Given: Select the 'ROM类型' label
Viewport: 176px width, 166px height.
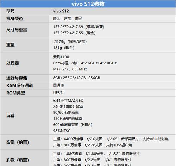Looking at the screenshot, I should click(x=15, y=93).
